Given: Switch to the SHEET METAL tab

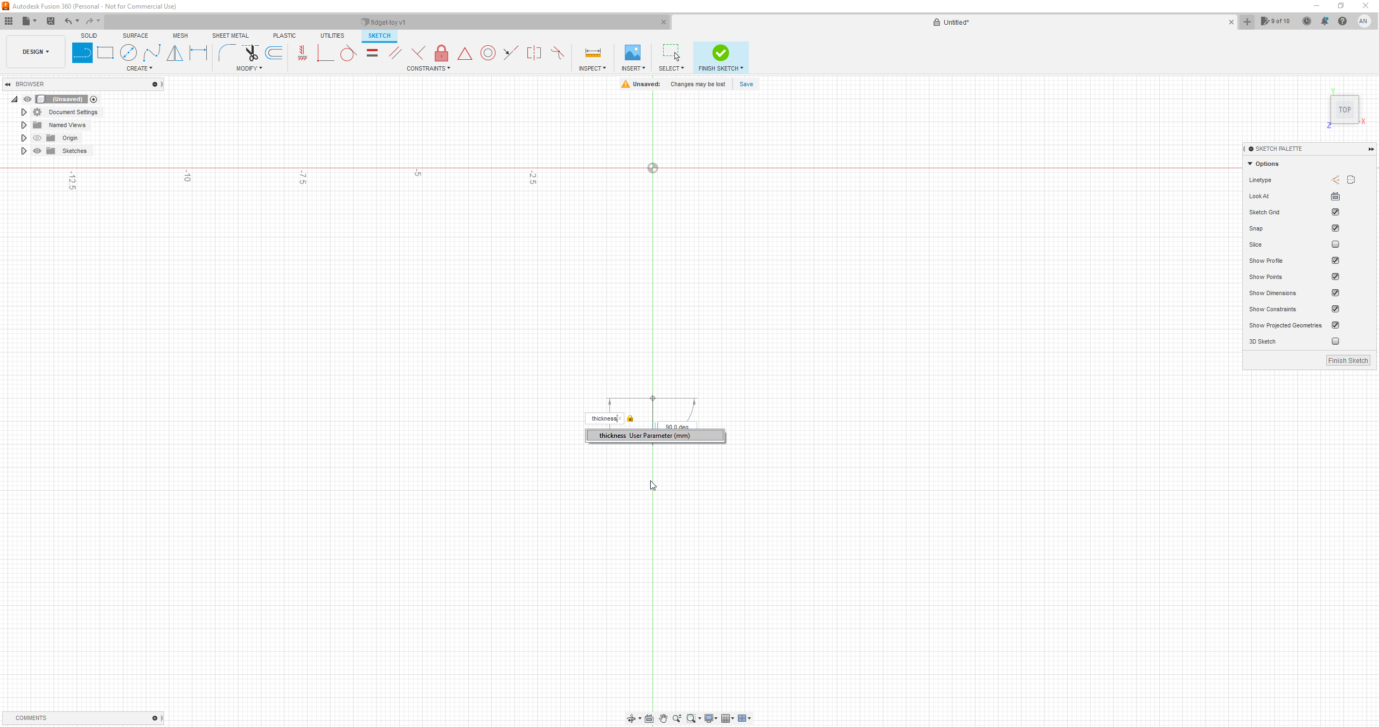Looking at the screenshot, I should click(x=230, y=36).
